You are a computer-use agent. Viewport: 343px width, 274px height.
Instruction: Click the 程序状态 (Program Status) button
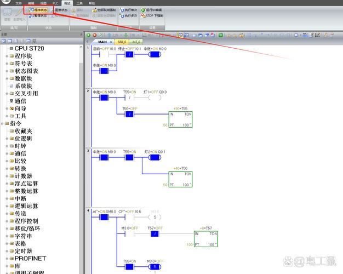tap(37, 10)
